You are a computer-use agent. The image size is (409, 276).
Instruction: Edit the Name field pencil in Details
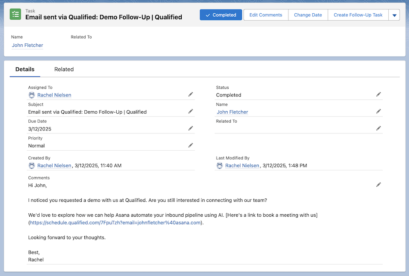(378, 111)
